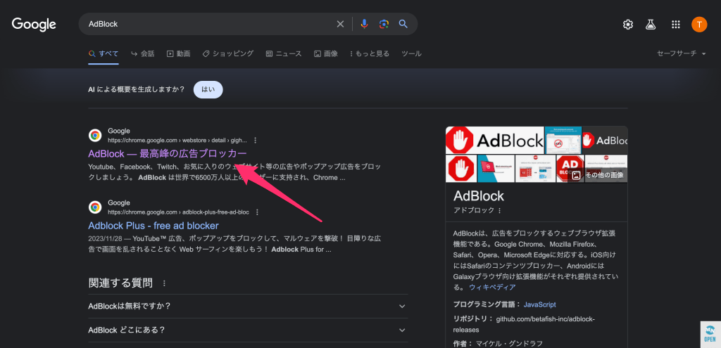This screenshot has height=348, width=721.
Task: Open Google Lens image search icon
Action: [x=384, y=24]
